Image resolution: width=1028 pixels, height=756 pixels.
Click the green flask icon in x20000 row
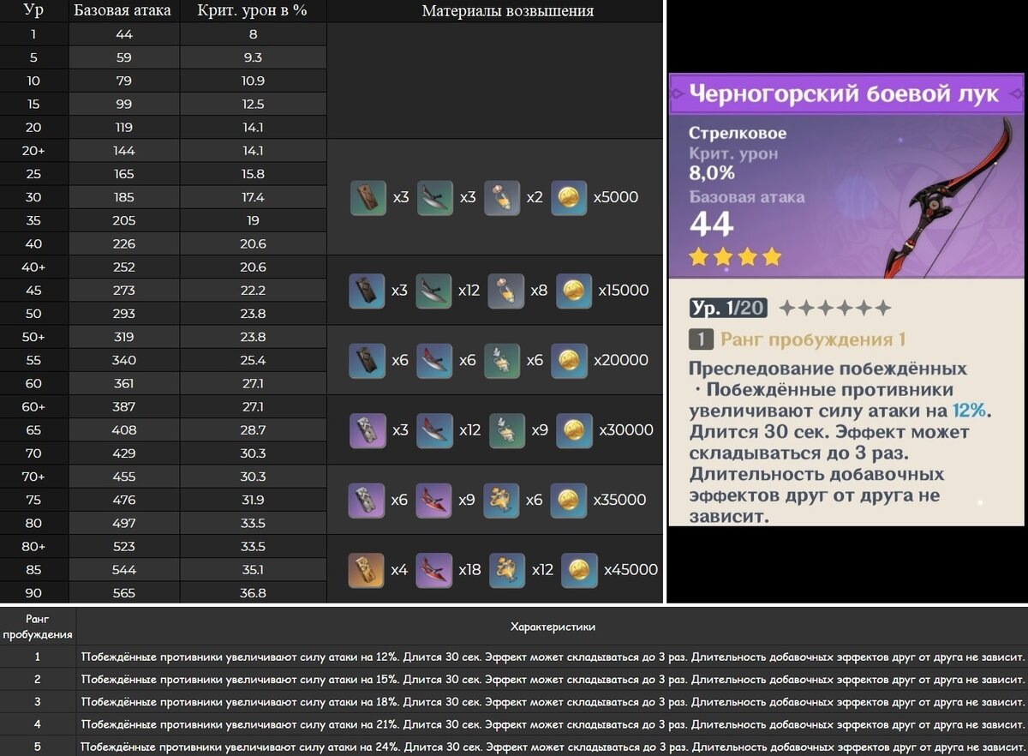click(501, 361)
